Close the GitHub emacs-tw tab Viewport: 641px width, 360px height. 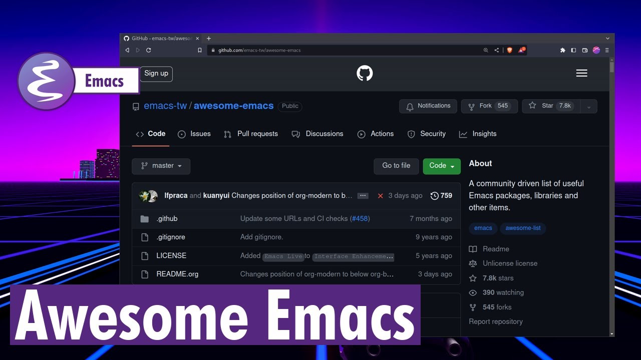[197, 38]
